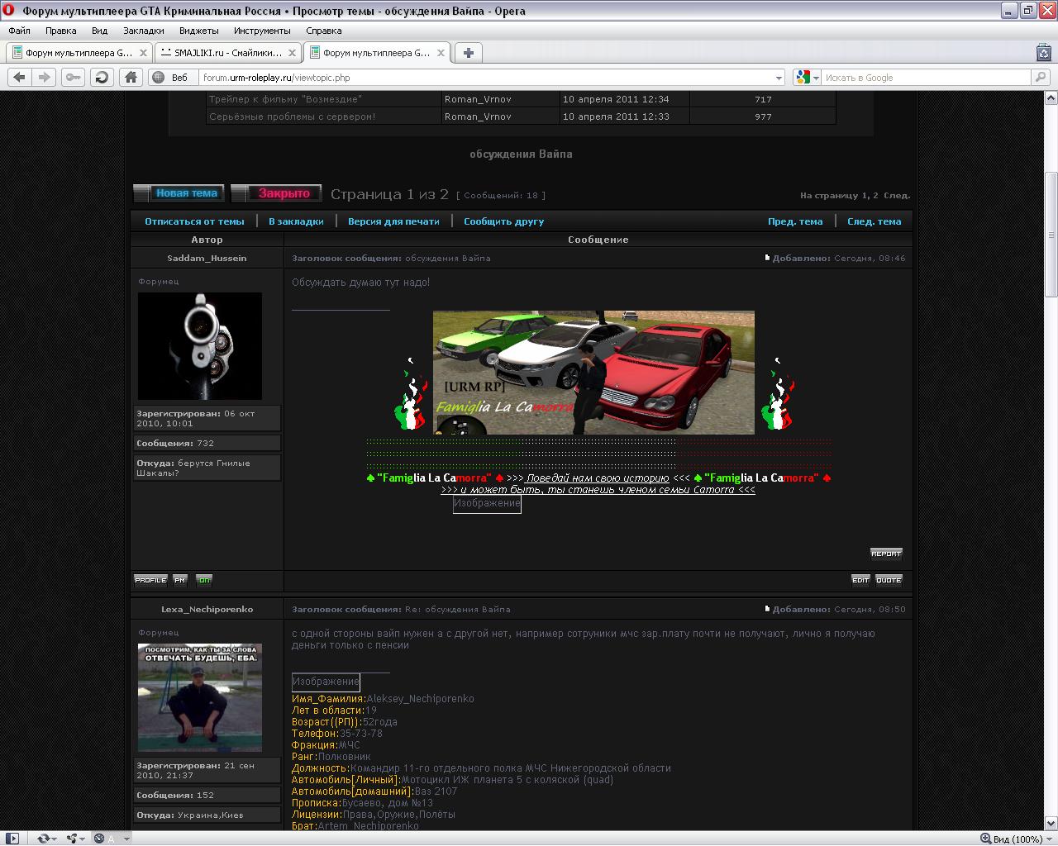Report Saddam_Hussein's post
The height and width of the screenshot is (846, 1058).
886,554
